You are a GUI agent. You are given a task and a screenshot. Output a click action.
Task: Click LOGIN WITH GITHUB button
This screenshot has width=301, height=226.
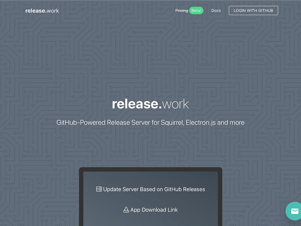coord(253,11)
